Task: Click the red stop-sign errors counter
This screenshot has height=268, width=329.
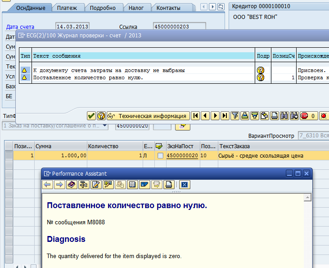Action: click(x=308, y=116)
